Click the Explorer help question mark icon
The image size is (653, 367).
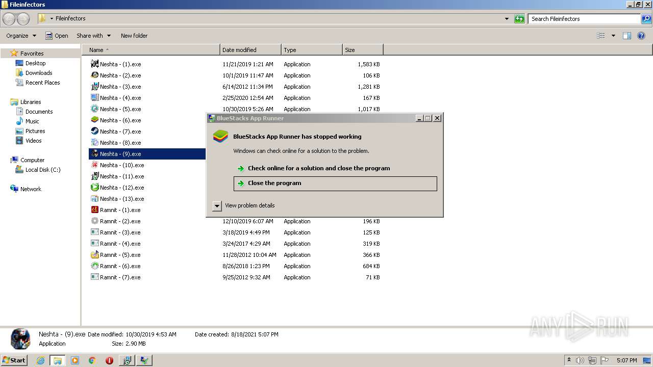641,36
